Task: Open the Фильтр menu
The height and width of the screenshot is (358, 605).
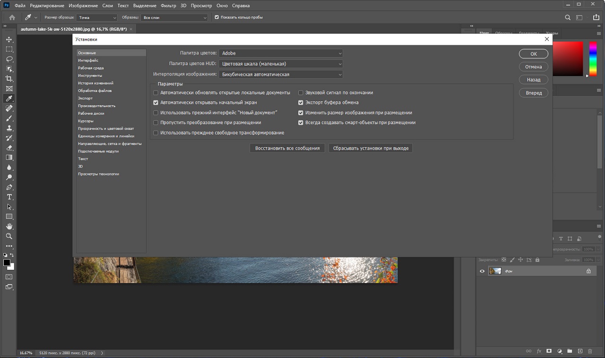Action: coord(168,6)
